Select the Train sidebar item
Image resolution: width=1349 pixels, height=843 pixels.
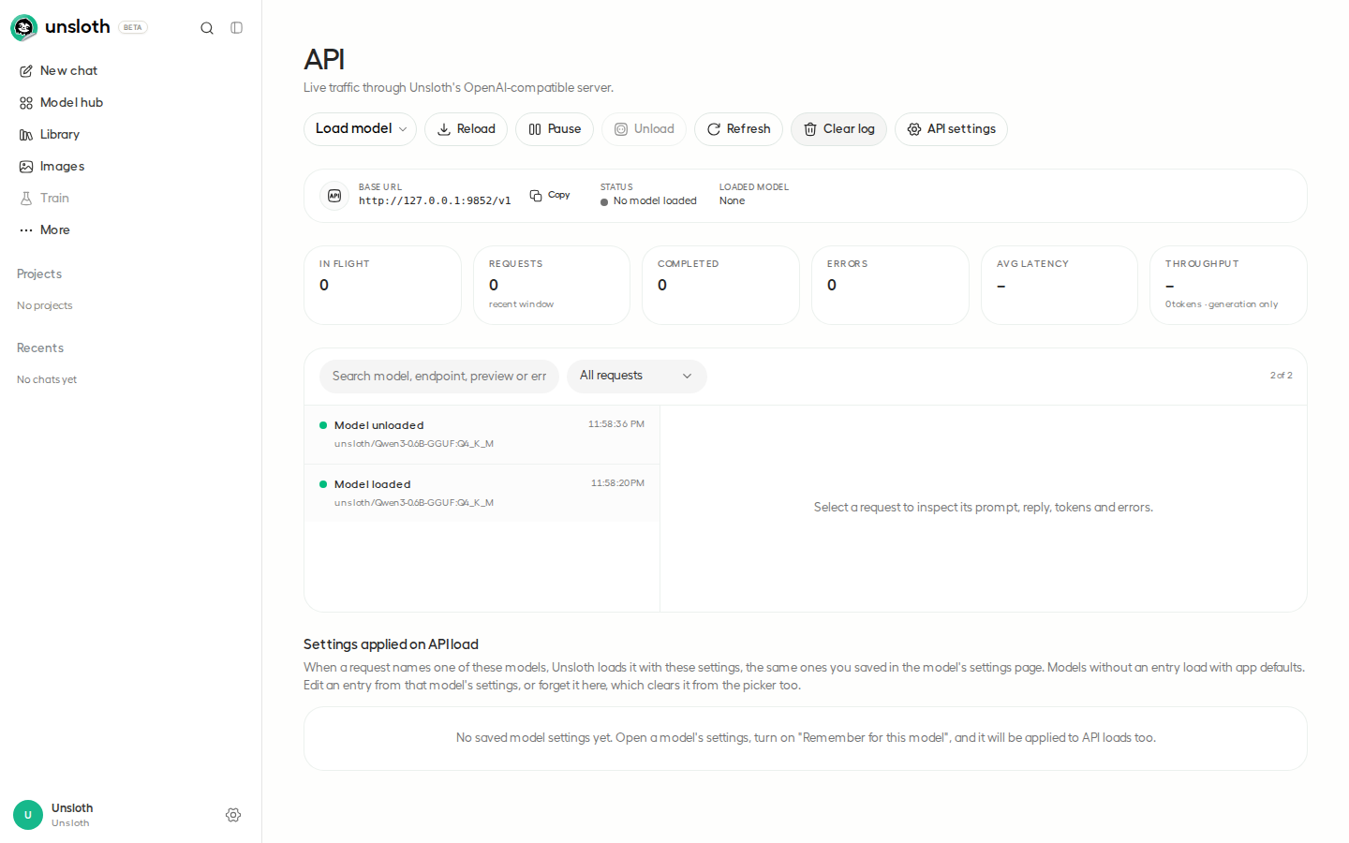[x=130, y=199]
